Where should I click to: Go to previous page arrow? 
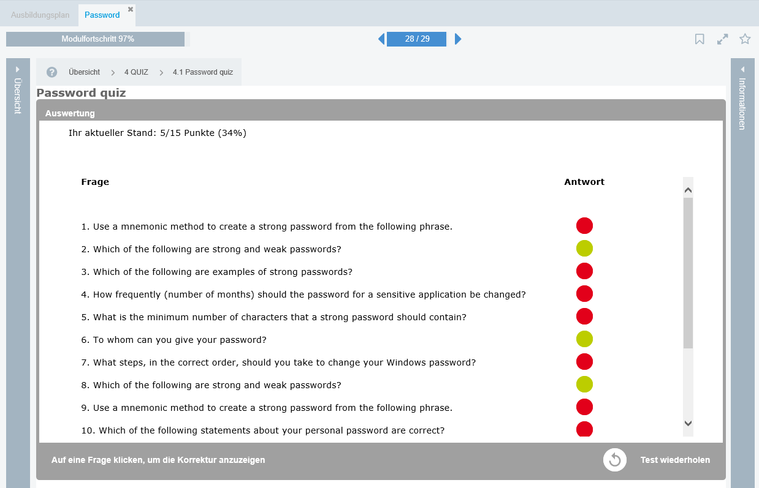[381, 39]
